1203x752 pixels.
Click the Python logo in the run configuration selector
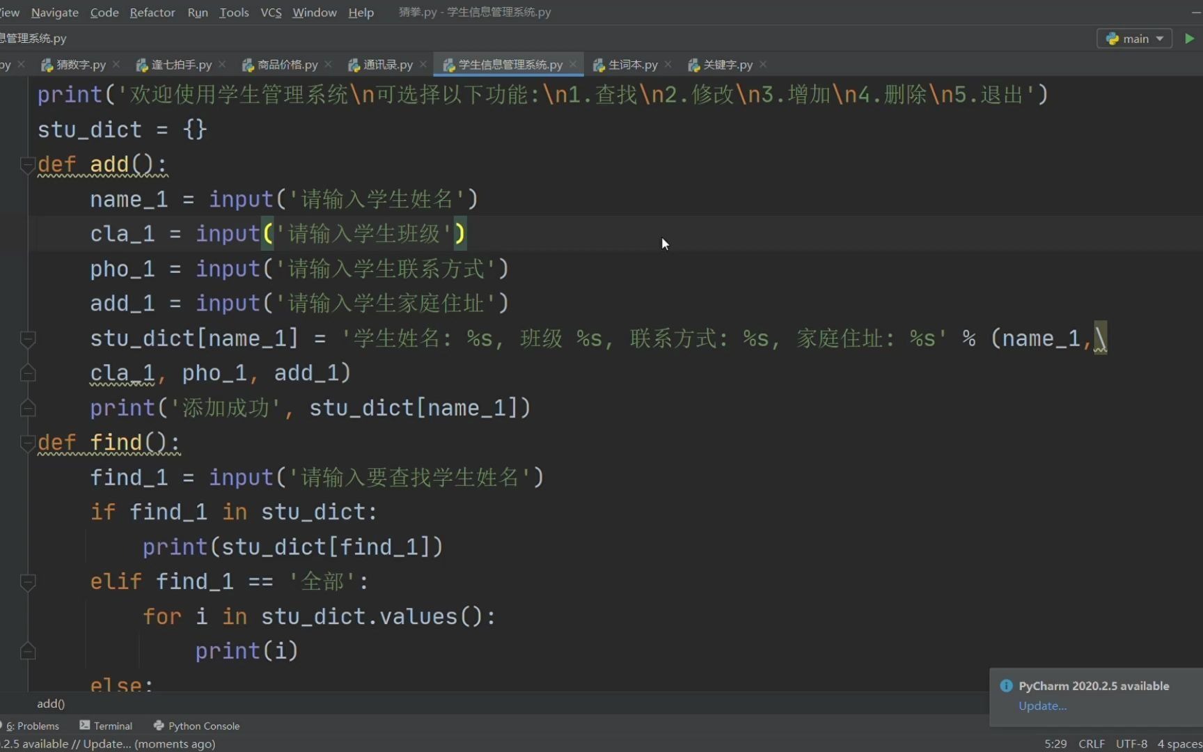[1112, 38]
